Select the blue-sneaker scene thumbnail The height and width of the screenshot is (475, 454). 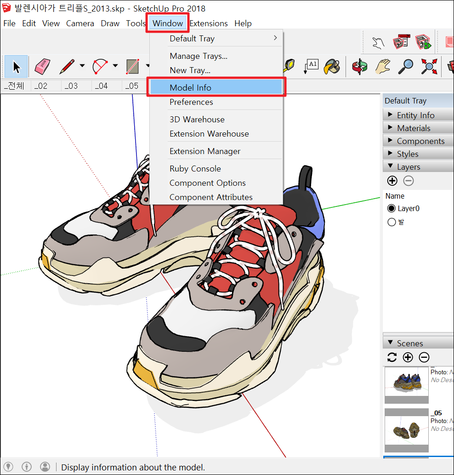pyautogui.click(x=407, y=385)
